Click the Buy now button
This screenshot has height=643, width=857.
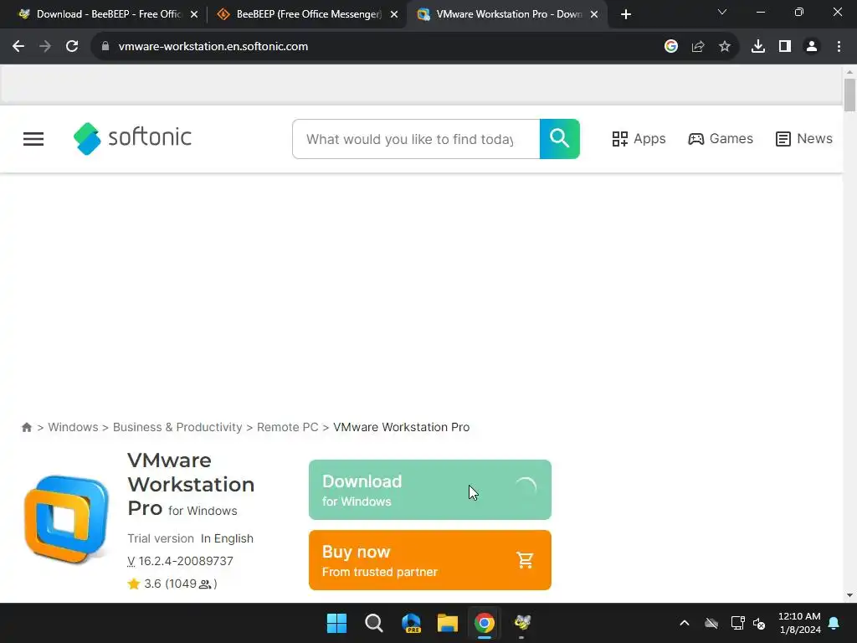[x=429, y=560]
